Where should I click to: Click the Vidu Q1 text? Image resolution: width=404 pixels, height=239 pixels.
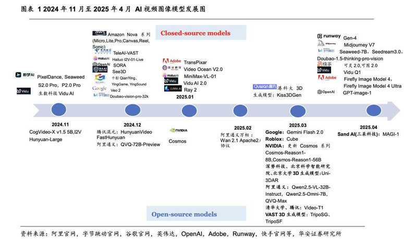(352, 72)
